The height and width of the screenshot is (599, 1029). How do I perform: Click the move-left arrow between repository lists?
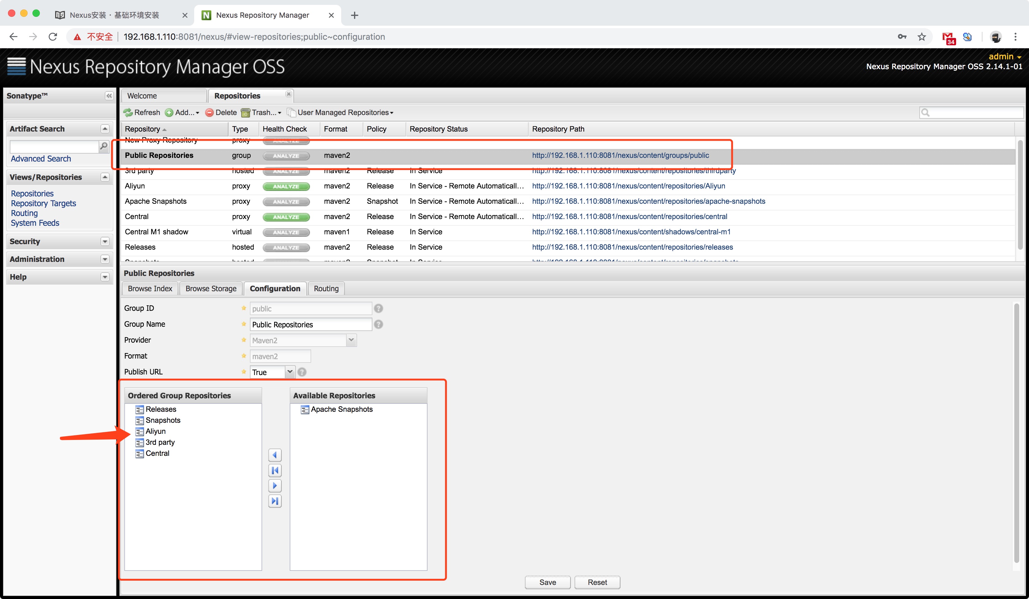point(275,455)
